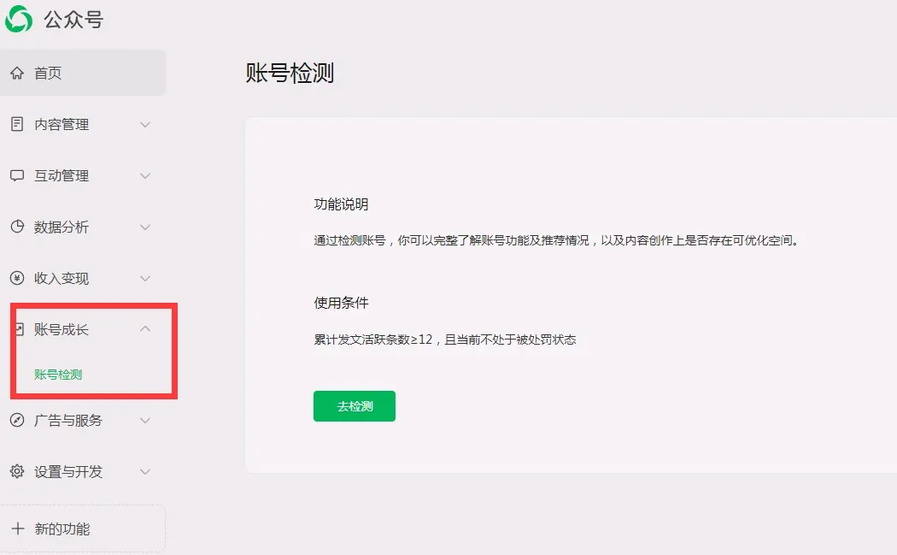Click the document icon for 内容管理
The width and height of the screenshot is (897, 555).
pyautogui.click(x=17, y=125)
